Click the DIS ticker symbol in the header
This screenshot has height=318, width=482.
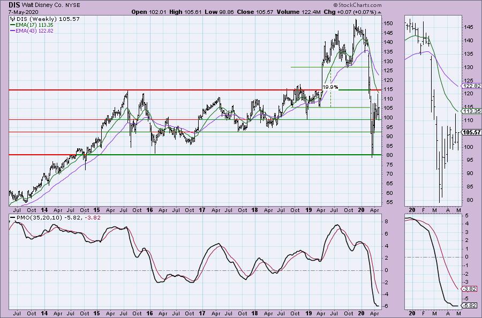click(x=14, y=5)
